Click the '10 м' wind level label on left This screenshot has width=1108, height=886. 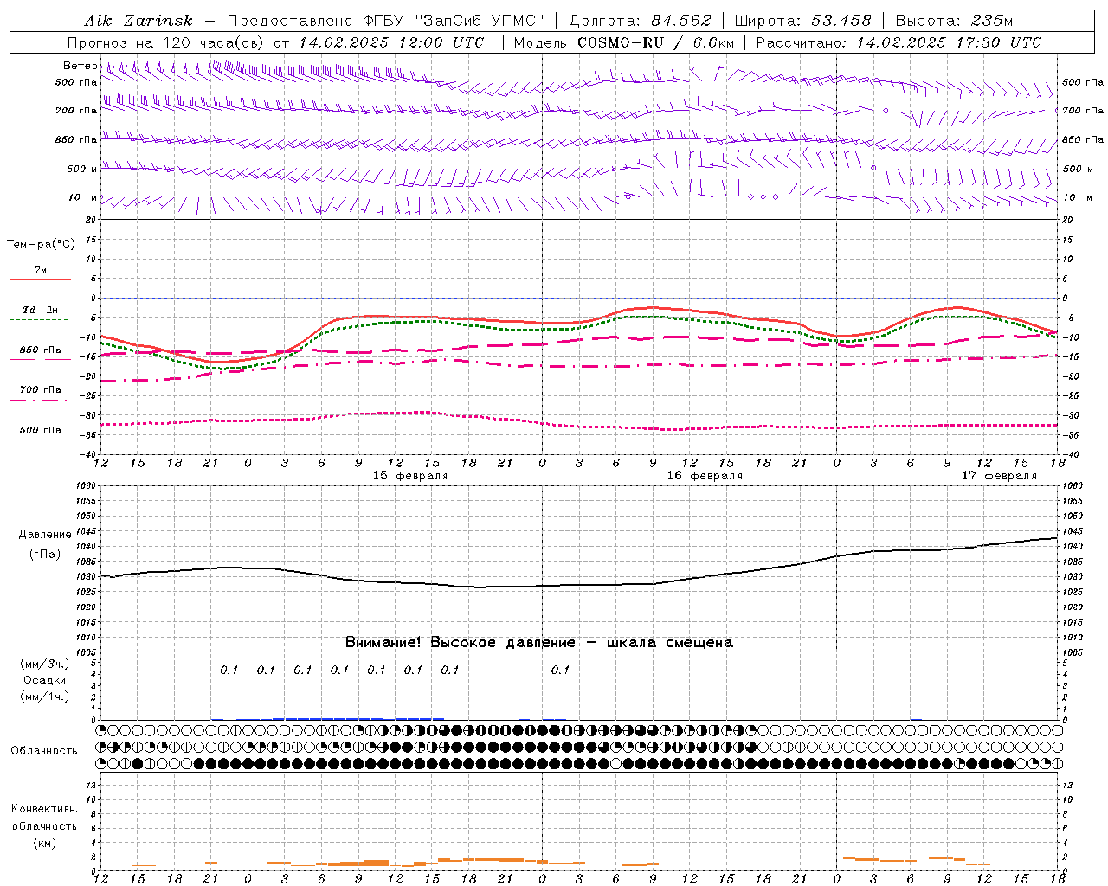point(82,197)
